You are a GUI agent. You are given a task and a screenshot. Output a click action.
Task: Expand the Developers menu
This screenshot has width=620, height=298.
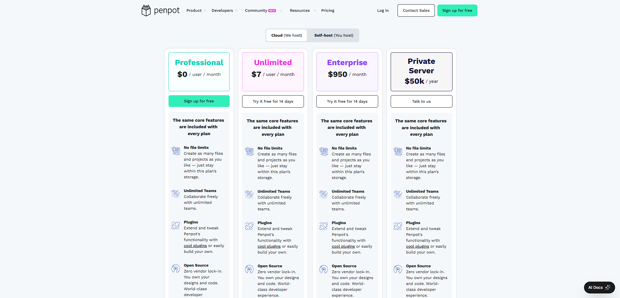224,10
